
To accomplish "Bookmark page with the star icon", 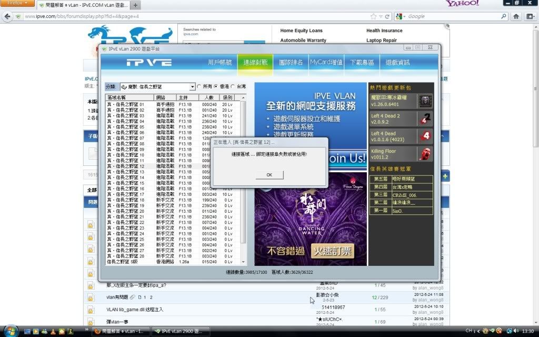I will click(373, 16).
